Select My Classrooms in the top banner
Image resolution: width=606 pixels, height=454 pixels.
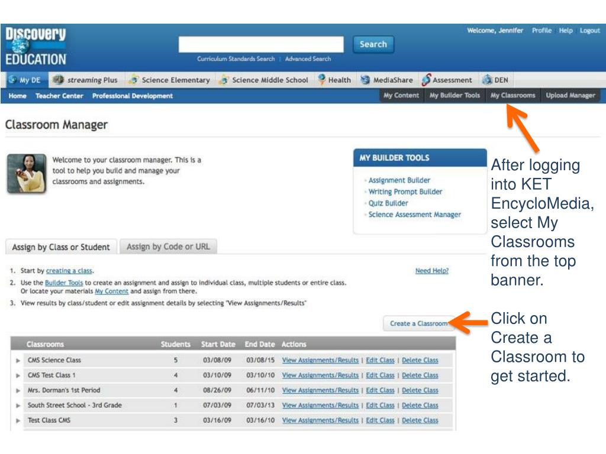(x=513, y=95)
